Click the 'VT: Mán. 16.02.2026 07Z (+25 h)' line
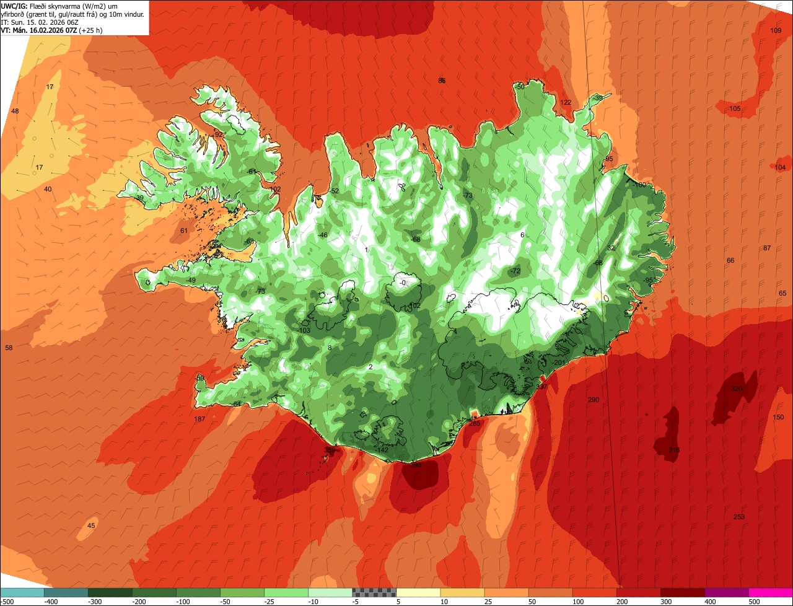The height and width of the screenshot is (606, 793). [52, 30]
